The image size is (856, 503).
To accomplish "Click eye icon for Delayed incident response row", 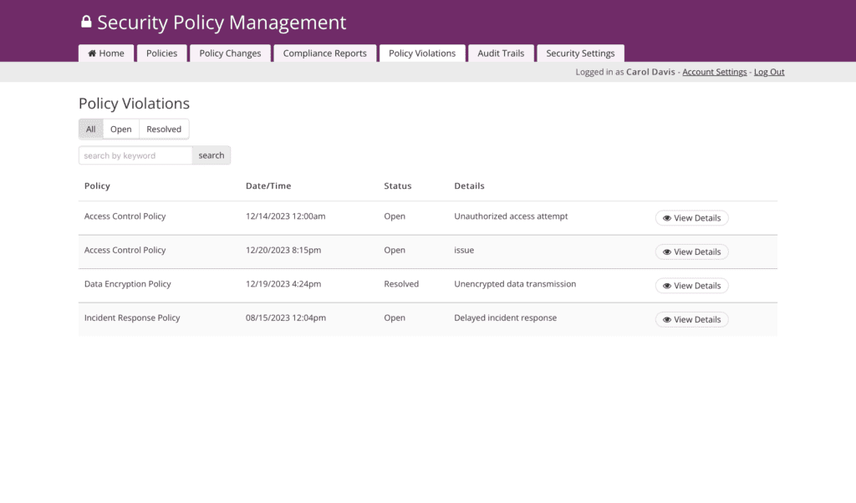I will (x=667, y=320).
